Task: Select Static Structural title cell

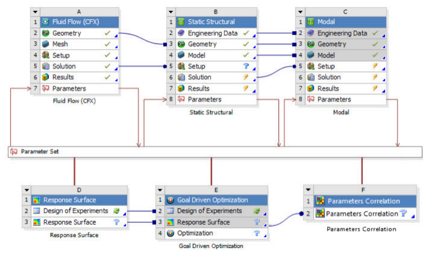Action: [x=216, y=22]
